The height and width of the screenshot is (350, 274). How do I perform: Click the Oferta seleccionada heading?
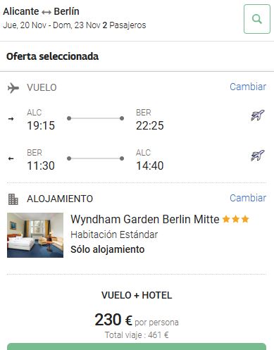(52, 56)
